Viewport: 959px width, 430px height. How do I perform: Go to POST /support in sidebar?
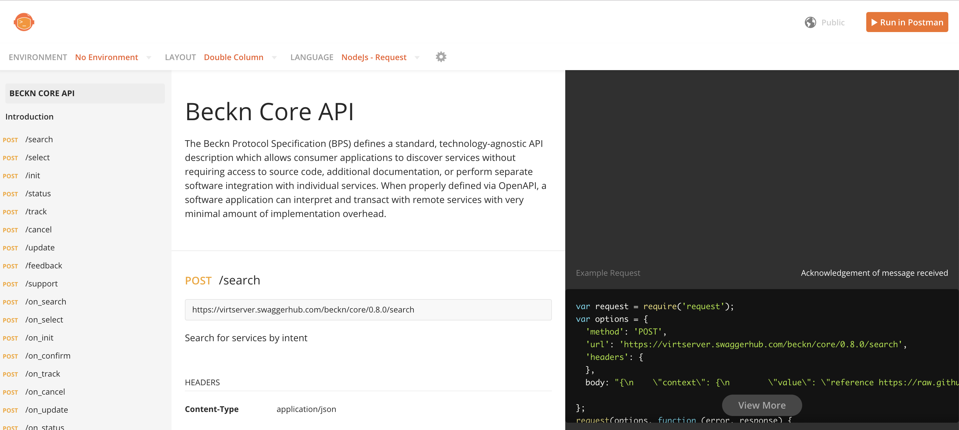tap(30, 283)
